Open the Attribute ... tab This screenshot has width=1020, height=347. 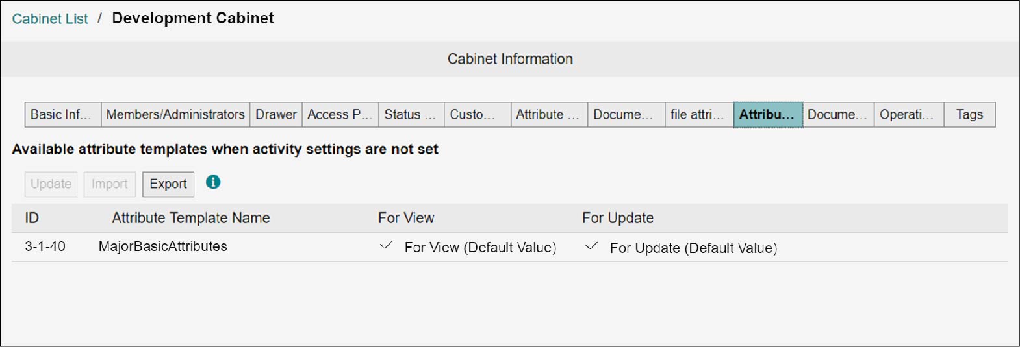[x=550, y=115]
